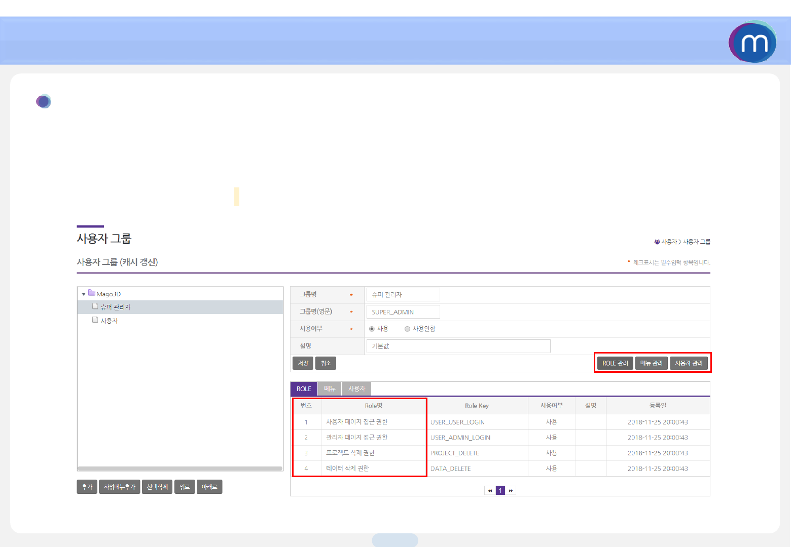Image resolution: width=791 pixels, height=547 pixels.
Task: Click the 설명 input field
Action: 458,346
